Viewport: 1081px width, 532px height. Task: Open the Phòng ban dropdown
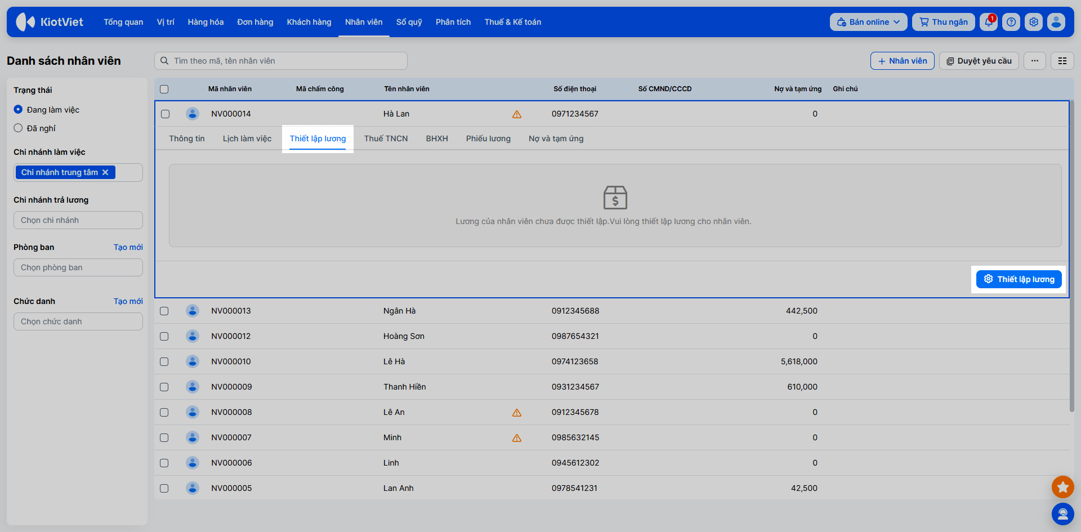pos(78,267)
